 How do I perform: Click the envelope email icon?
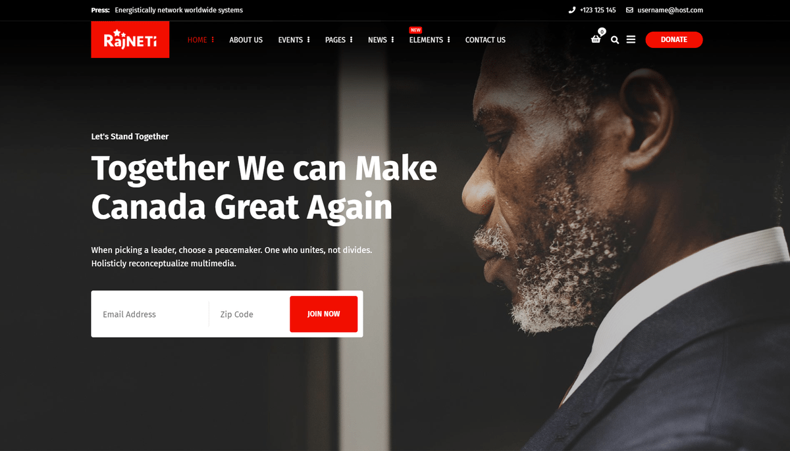pos(629,10)
